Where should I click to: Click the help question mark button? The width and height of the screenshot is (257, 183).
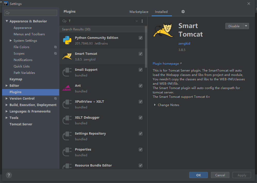pos(9,175)
